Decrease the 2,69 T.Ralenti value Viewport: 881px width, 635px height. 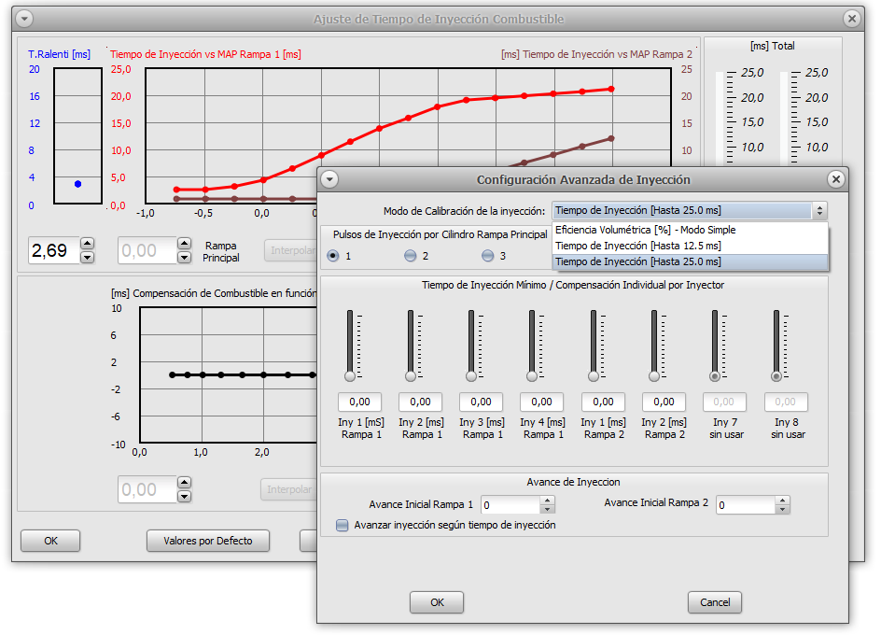87,258
